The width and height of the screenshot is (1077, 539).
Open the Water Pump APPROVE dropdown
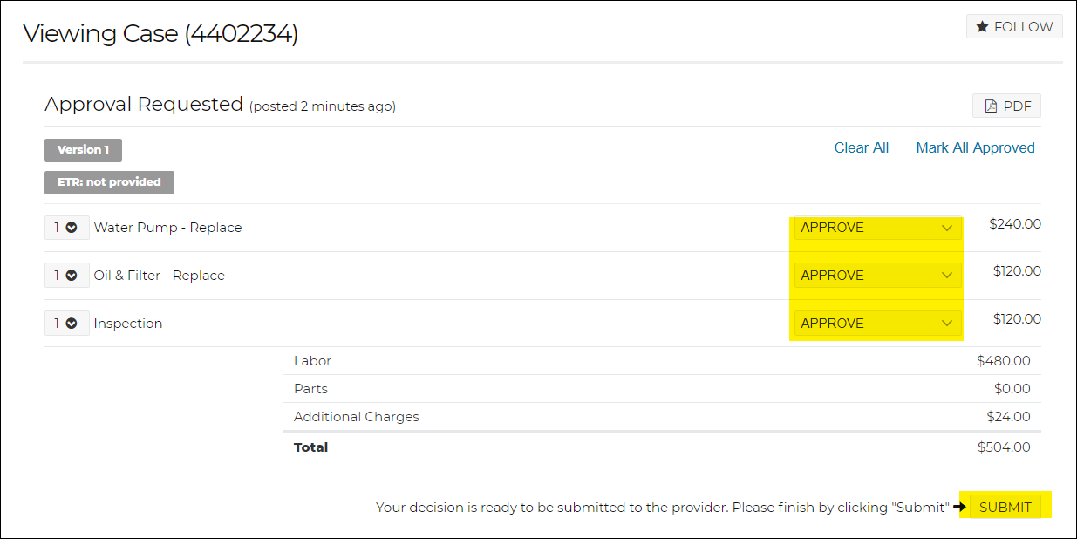[877, 228]
